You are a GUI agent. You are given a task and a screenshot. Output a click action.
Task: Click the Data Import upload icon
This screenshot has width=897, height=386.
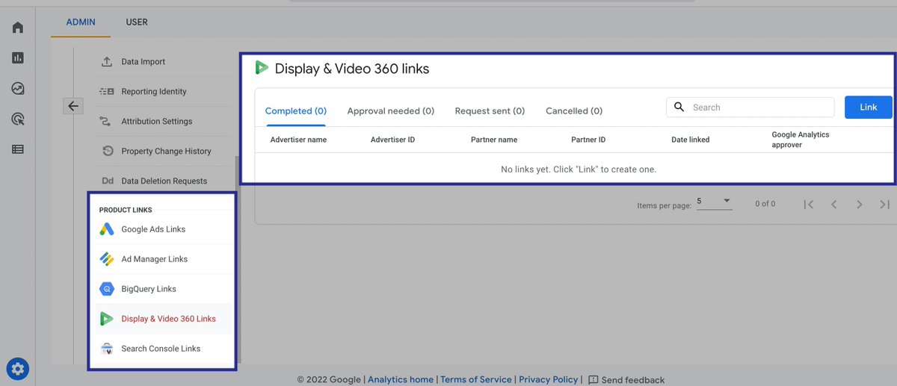pos(107,61)
